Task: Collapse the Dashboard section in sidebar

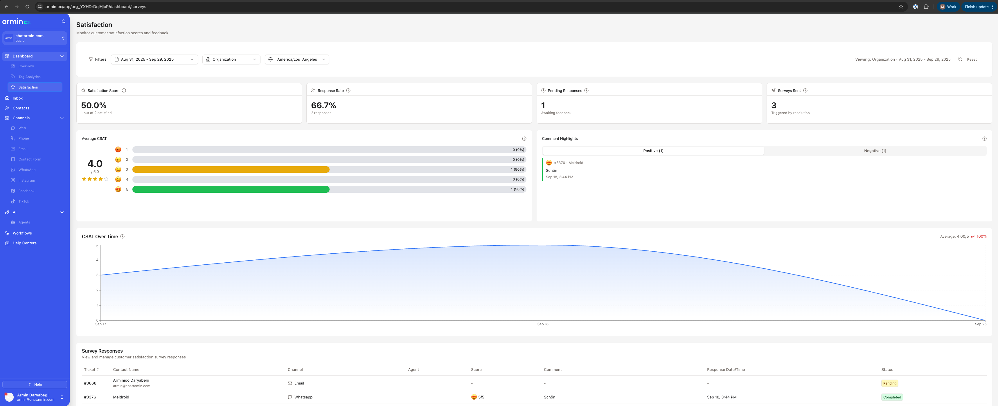Action: (62, 56)
